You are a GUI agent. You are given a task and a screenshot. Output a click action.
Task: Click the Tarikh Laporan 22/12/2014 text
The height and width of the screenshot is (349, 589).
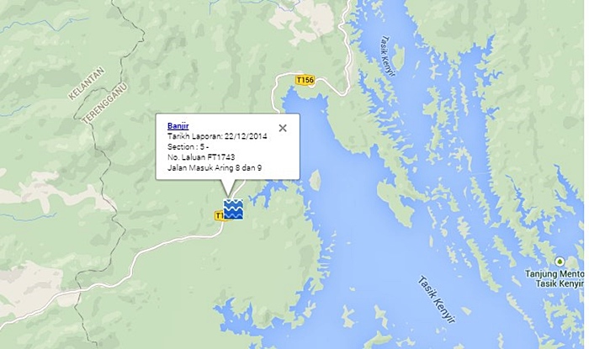pos(217,136)
